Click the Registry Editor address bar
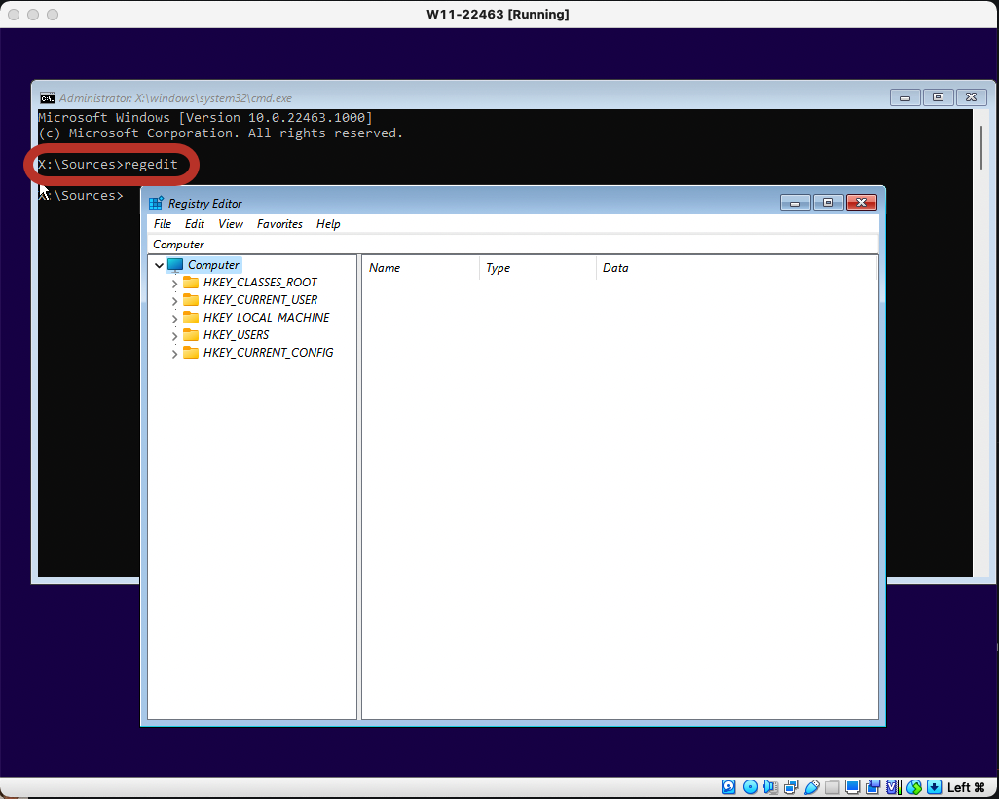This screenshot has width=999, height=799. tap(513, 245)
